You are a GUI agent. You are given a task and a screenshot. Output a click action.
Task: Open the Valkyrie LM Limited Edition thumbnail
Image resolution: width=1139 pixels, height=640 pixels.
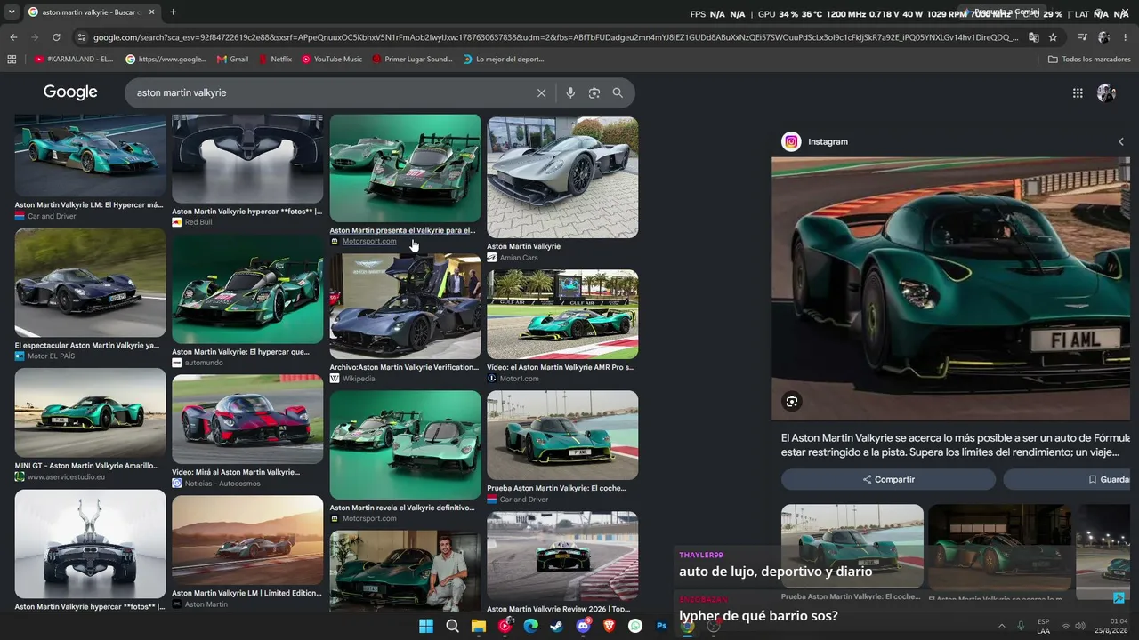pos(247,540)
